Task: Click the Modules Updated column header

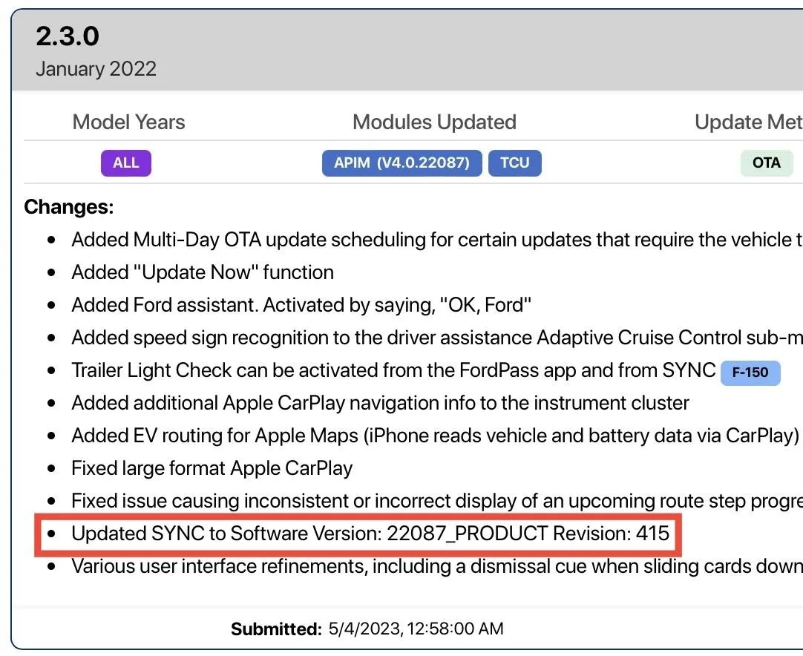Action: pyautogui.click(x=434, y=122)
